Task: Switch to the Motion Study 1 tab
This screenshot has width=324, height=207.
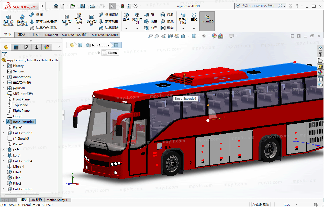Action: (x=57, y=200)
